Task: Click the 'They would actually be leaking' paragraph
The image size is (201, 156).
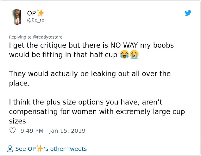Action: coord(90,78)
